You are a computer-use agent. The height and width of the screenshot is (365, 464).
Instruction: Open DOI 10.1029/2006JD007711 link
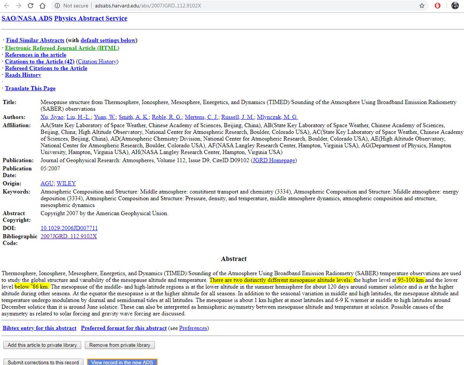point(69,228)
